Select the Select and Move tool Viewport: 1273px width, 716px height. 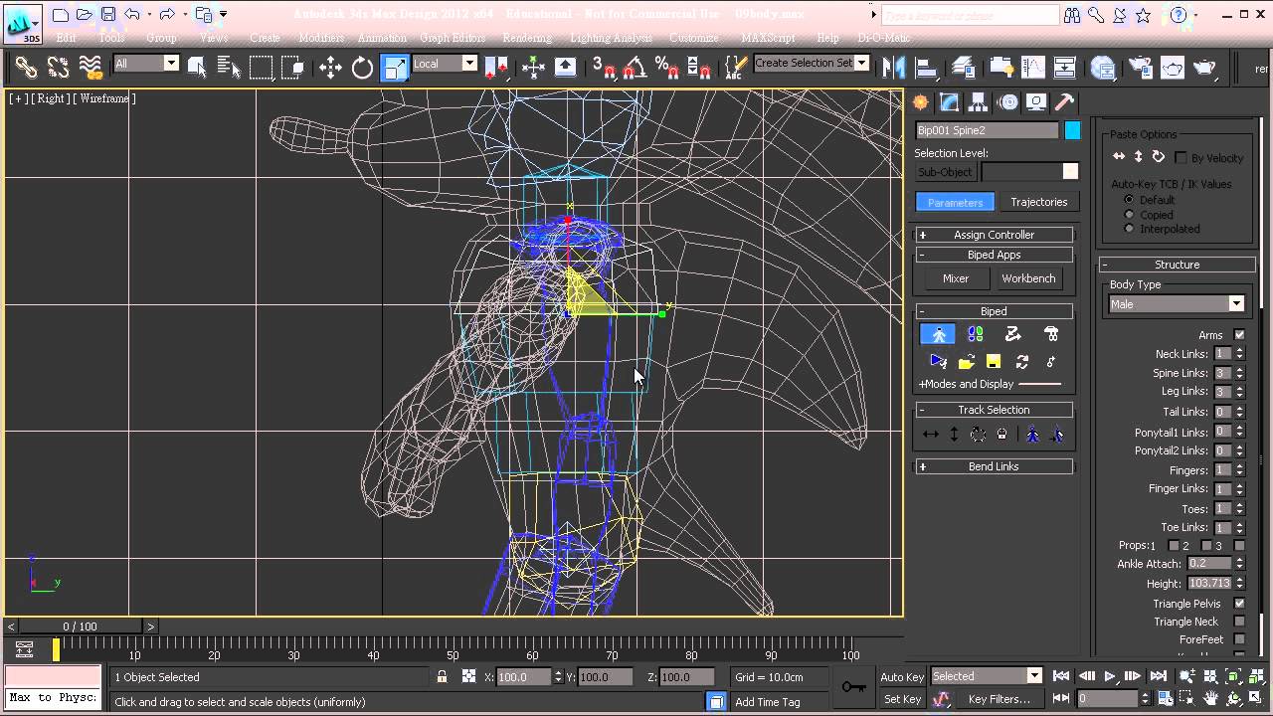pyautogui.click(x=330, y=68)
